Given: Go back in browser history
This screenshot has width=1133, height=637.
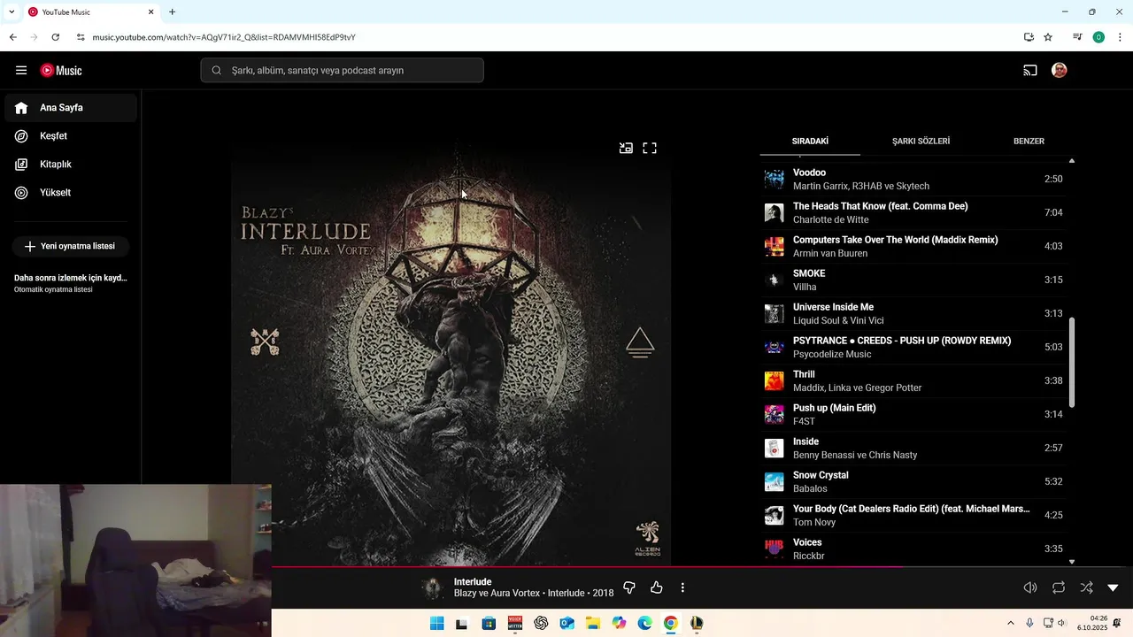Looking at the screenshot, I should click(13, 37).
